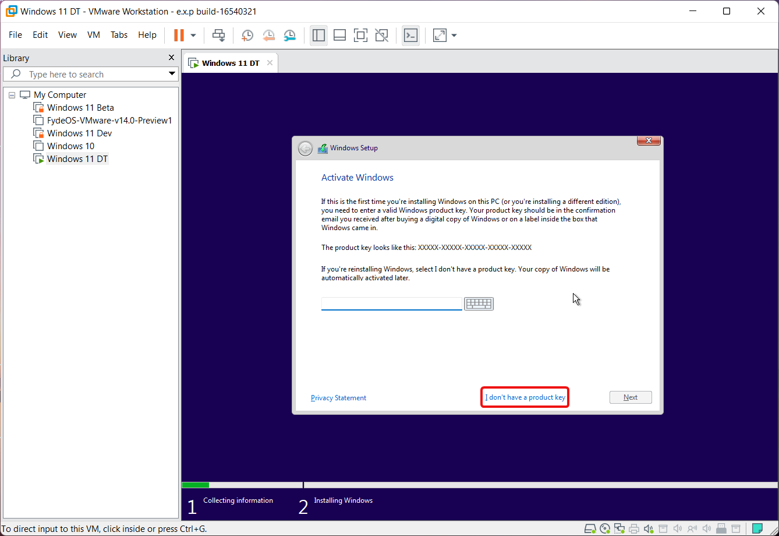779x536 pixels.
Task: Toggle the library sidebar view
Action: [318, 35]
